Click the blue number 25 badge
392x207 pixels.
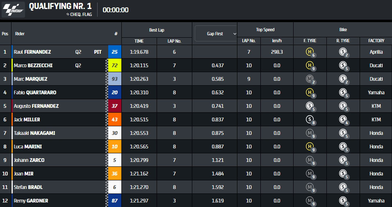click(x=114, y=52)
